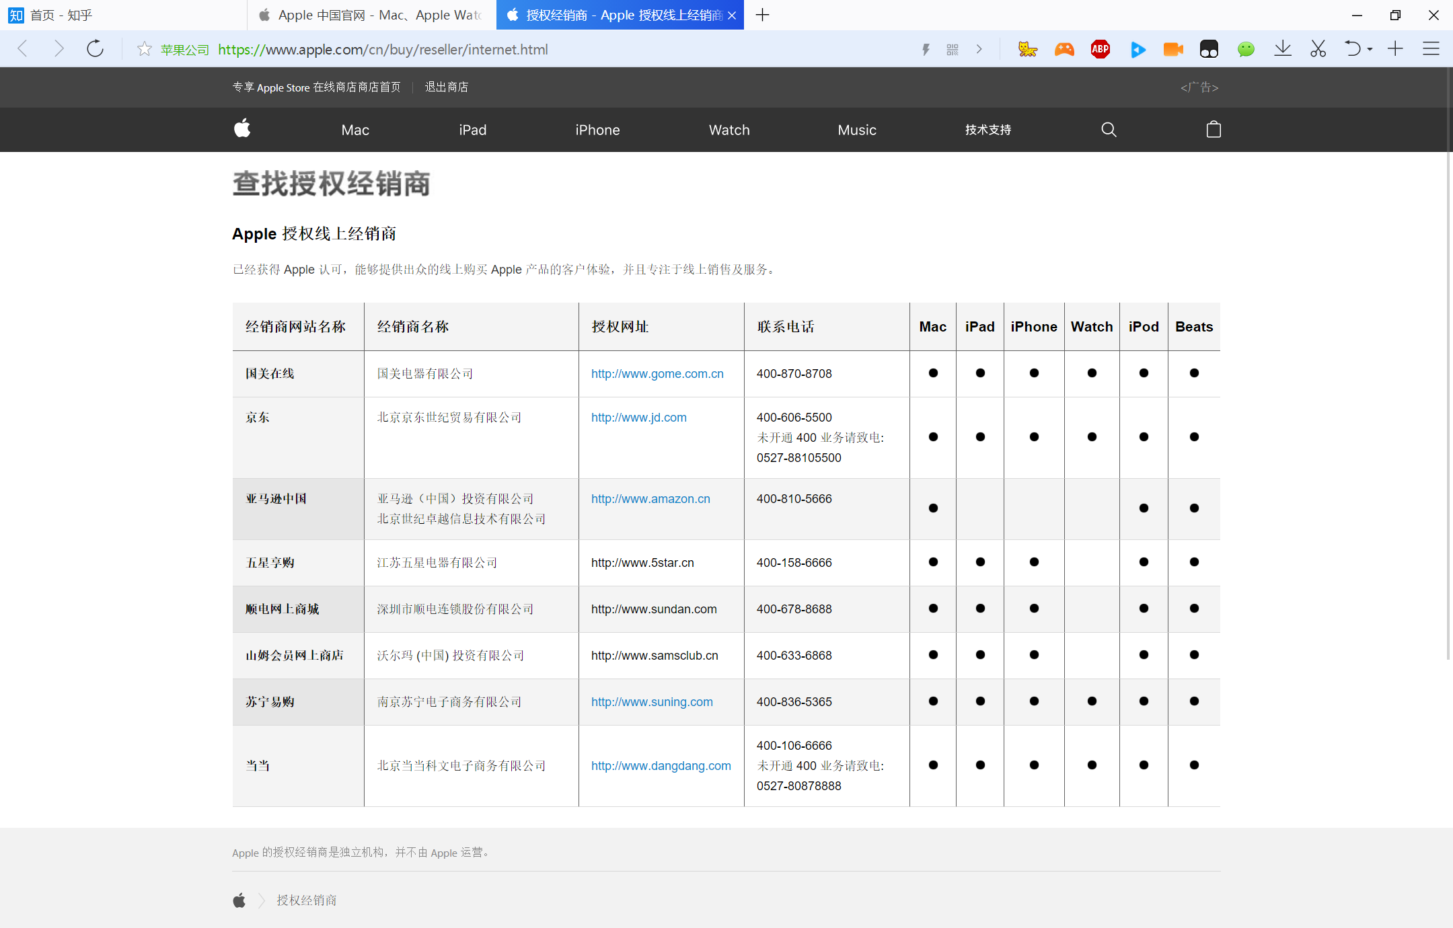Click the Apple logo in navigation bar

click(242, 128)
